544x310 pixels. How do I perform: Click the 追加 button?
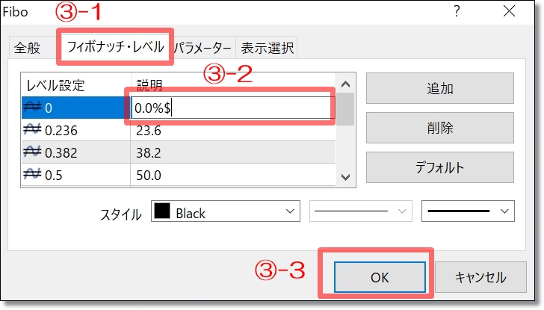click(x=440, y=88)
